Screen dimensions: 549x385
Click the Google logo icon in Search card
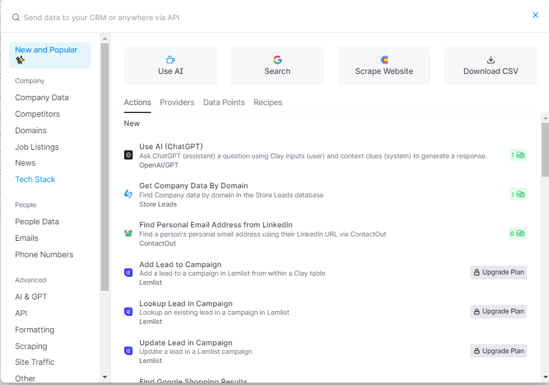[x=278, y=60]
